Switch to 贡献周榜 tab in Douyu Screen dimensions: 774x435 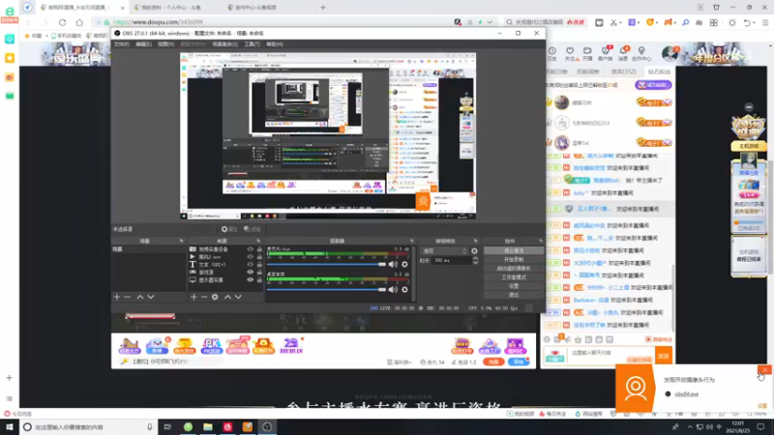pyautogui.click(x=587, y=72)
